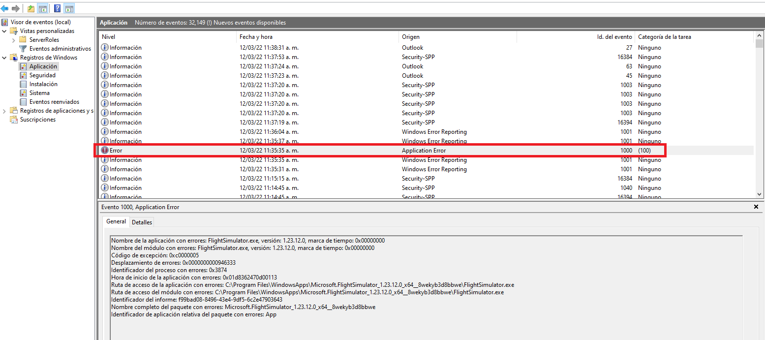Click the 12/03/22 11:35:35 Error timestamp
765x340 pixels.
pos(269,151)
